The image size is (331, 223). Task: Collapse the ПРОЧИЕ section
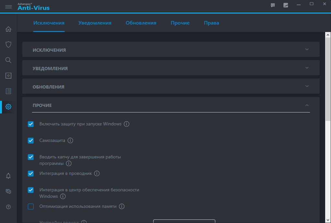[307, 105]
